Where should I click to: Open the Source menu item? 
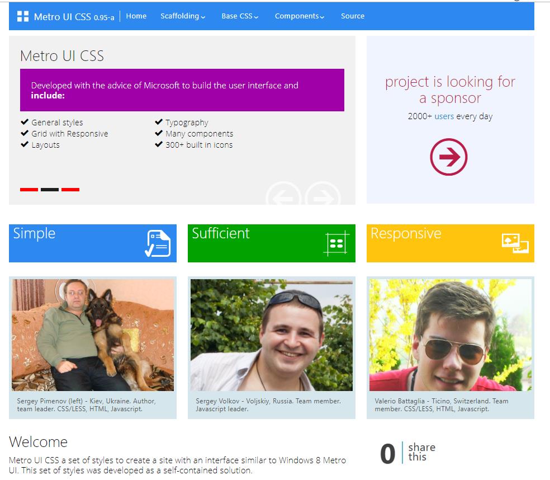click(353, 16)
